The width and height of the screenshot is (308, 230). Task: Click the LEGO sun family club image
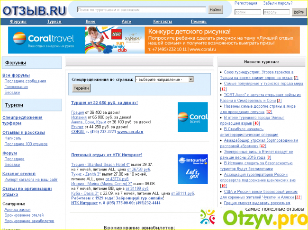coord(114,40)
